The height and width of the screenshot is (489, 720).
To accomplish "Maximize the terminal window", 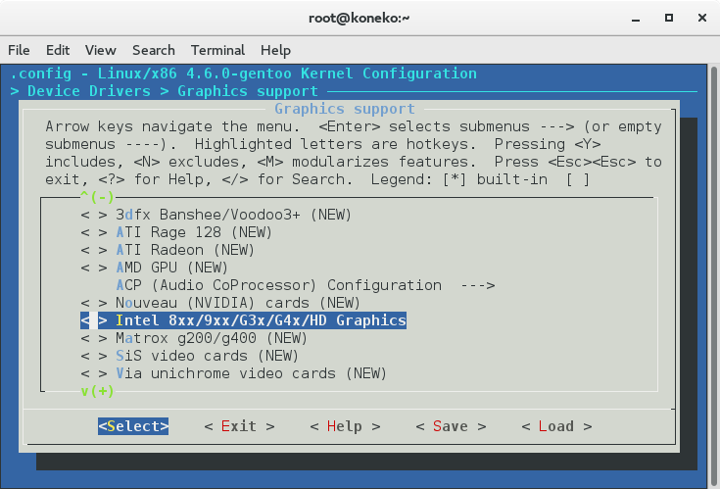I will point(669,18).
